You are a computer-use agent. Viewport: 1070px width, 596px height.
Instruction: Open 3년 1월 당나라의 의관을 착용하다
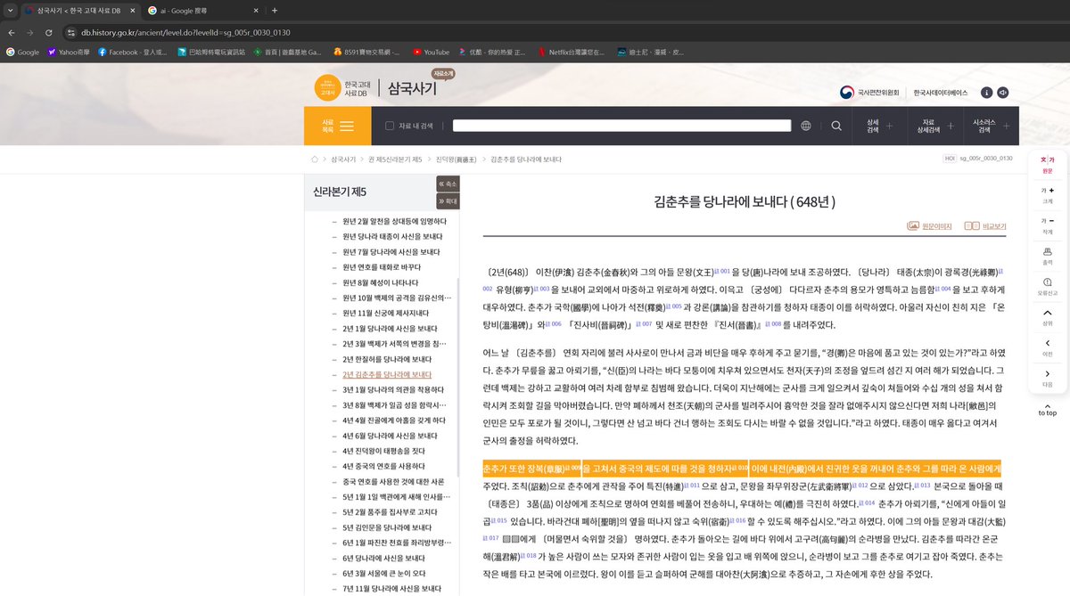click(x=395, y=390)
